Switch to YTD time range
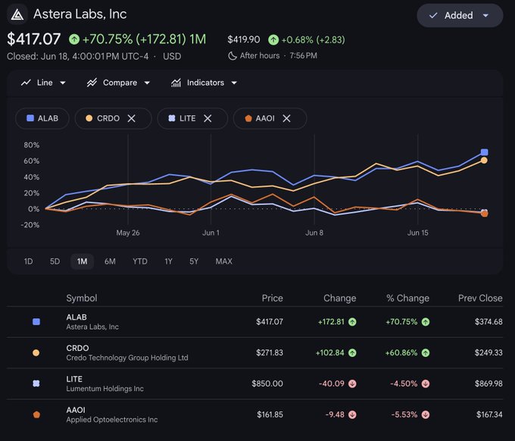 [140, 261]
